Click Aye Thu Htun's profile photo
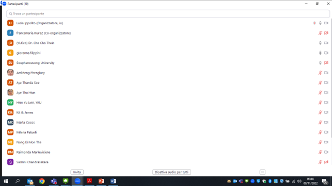This screenshot has width=332, height=186. (10, 93)
